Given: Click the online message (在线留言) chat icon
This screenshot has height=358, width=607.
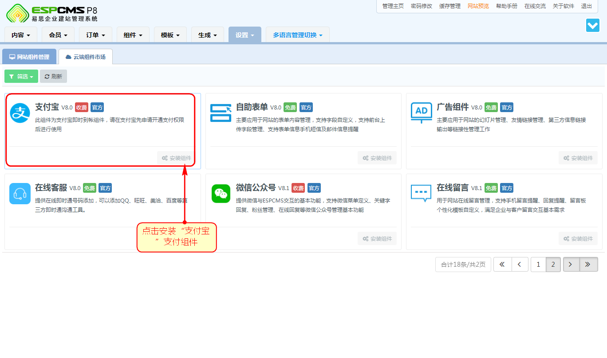Looking at the screenshot, I should [421, 194].
